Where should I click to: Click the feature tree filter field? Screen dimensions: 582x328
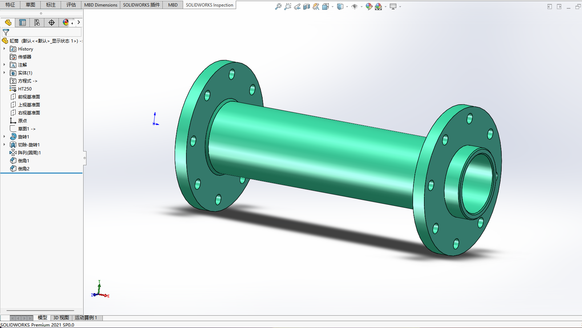pyautogui.click(x=44, y=32)
